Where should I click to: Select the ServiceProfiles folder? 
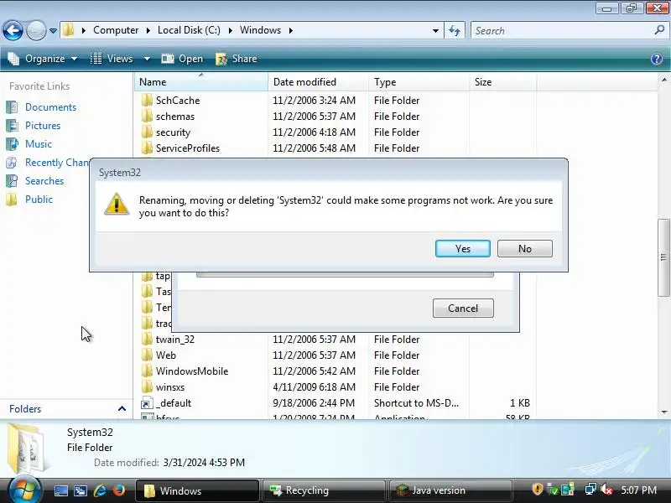click(x=187, y=148)
